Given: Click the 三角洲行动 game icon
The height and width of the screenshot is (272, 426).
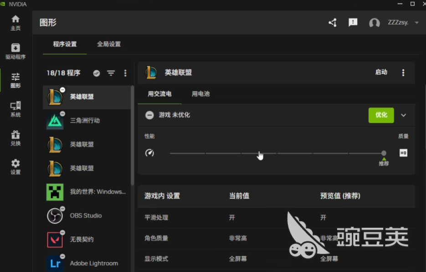Looking at the screenshot, I should point(55,121).
